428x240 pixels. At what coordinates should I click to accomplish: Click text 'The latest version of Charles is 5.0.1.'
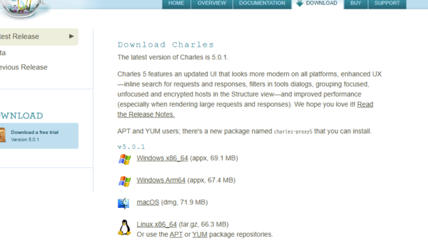click(x=173, y=57)
